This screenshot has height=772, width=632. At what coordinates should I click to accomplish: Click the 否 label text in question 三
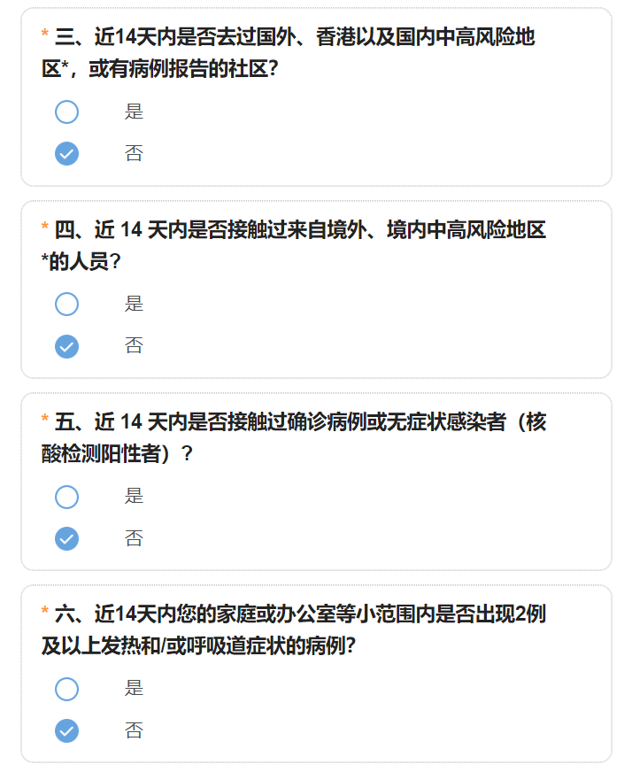coord(134,154)
